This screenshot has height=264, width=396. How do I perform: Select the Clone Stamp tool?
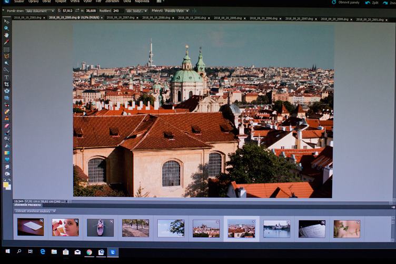click(6, 118)
